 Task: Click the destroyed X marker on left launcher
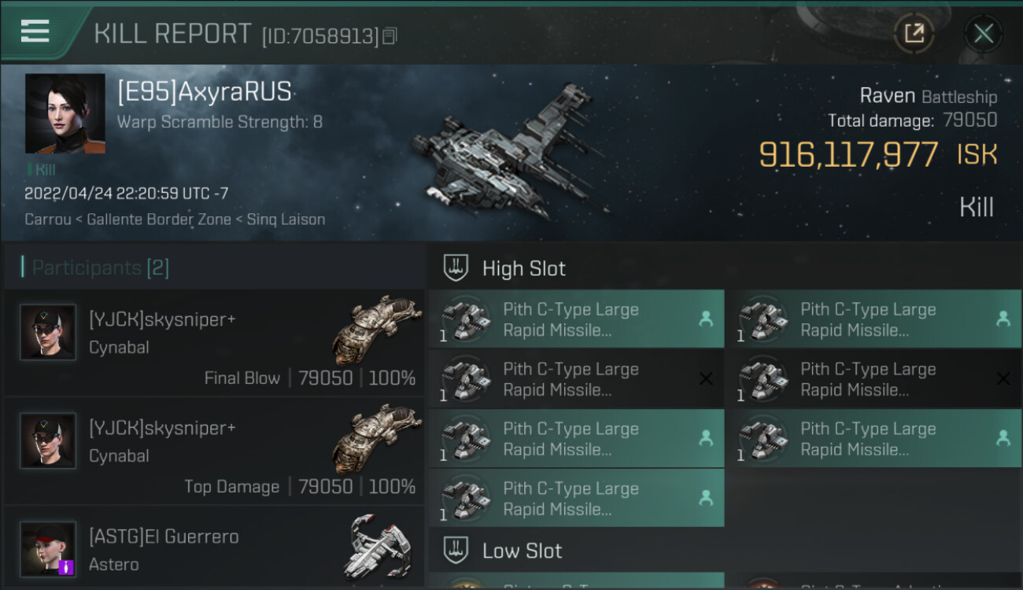click(x=706, y=379)
